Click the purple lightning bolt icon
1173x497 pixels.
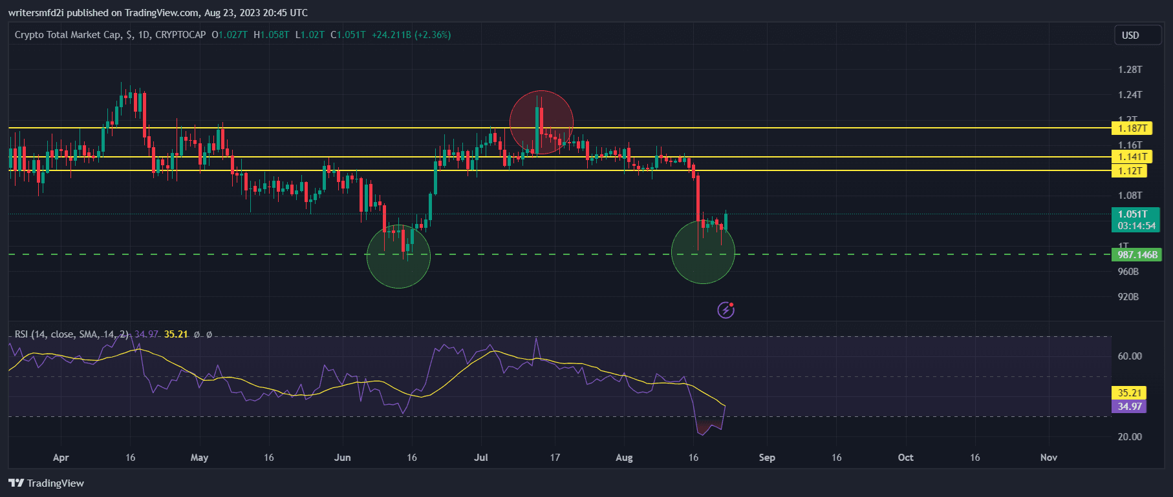[x=726, y=310]
